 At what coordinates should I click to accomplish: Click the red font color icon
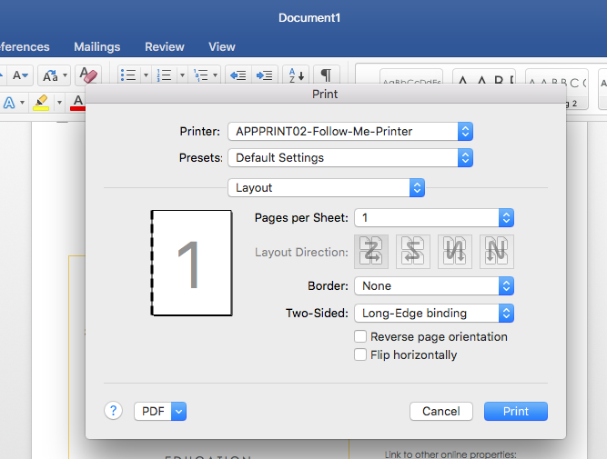click(x=77, y=103)
